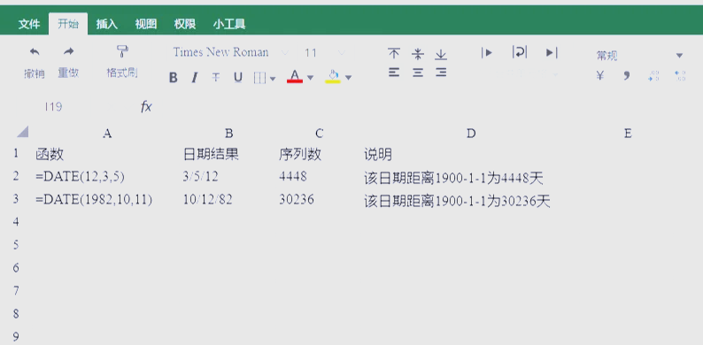This screenshot has width=703, height=345.
Task: Apply the red font color
Action: click(295, 76)
